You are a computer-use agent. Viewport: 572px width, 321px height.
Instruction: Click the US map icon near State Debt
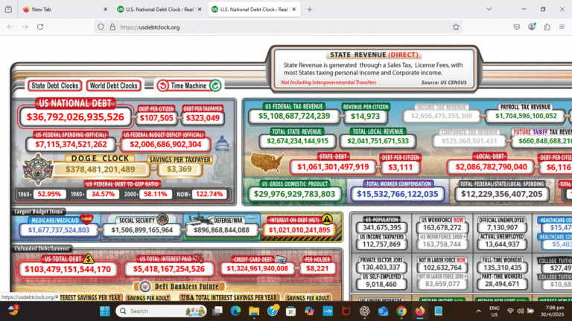(267, 163)
